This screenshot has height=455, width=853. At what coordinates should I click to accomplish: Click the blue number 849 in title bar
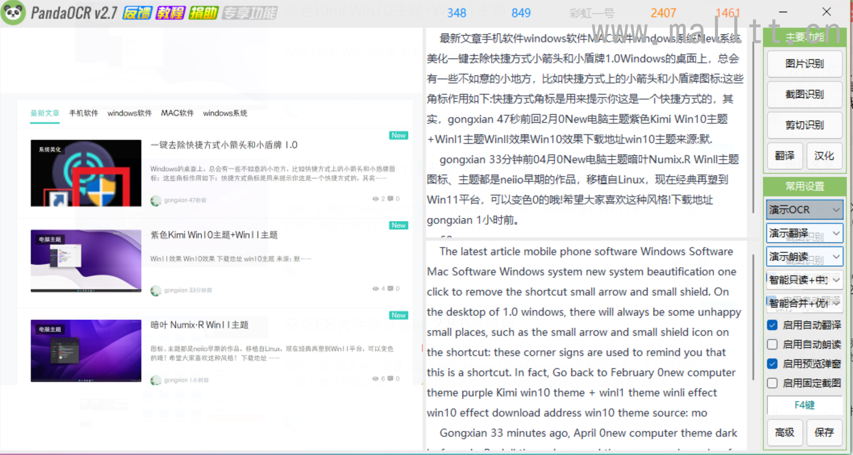pyautogui.click(x=521, y=13)
